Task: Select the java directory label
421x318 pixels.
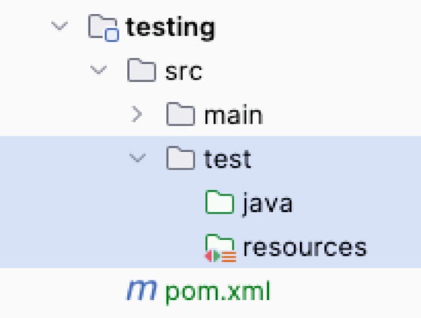Action: [267, 204]
